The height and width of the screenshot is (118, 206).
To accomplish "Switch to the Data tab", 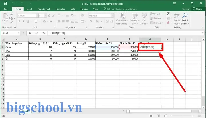I will [x=73, y=9].
